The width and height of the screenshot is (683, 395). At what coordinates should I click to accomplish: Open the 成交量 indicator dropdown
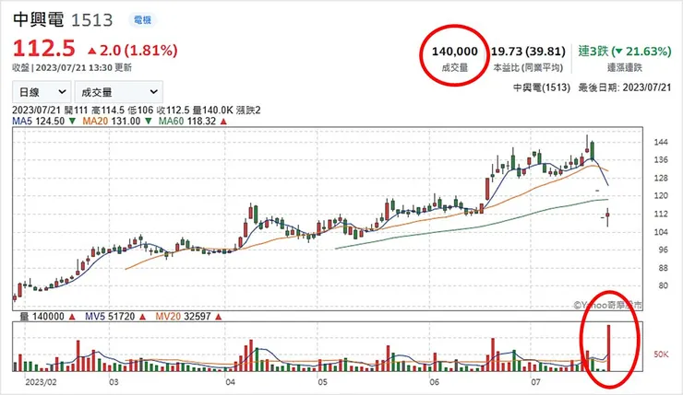[x=118, y=92]
